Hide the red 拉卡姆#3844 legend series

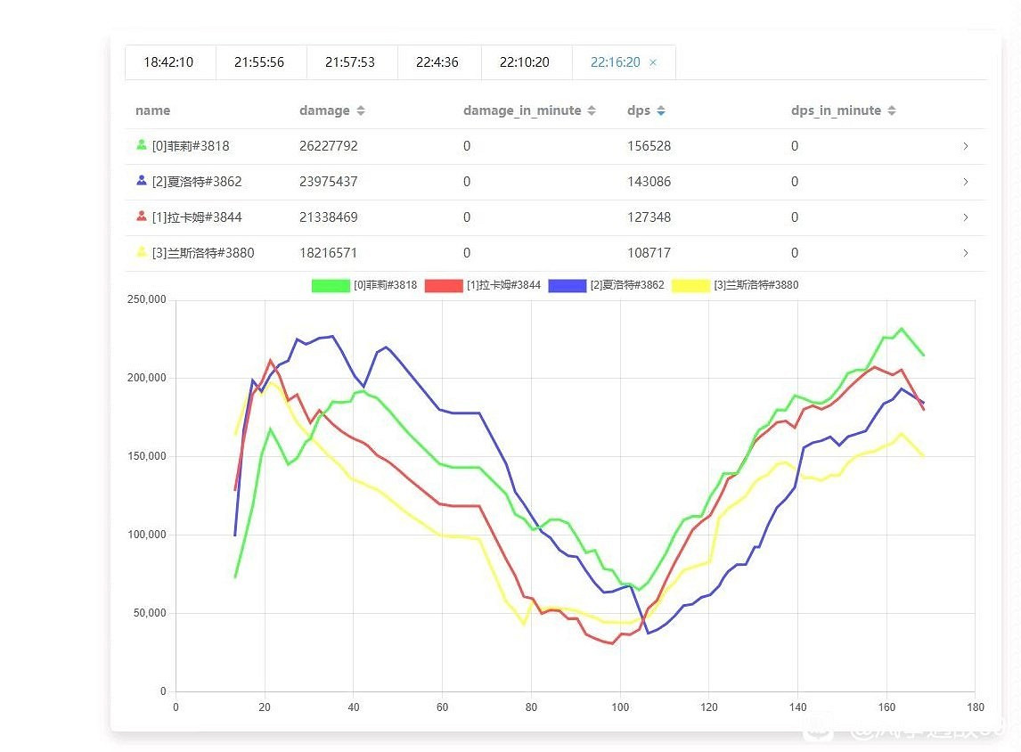(444, 286)
